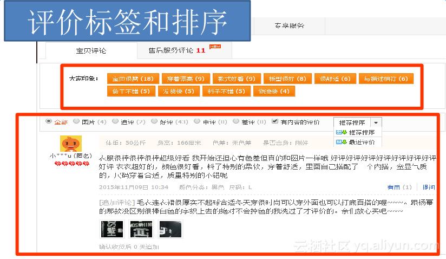This screenshot has width=446, height=259.
Task: Switch to the 售后服务评论 tab
Action: (x=185, y=50)
